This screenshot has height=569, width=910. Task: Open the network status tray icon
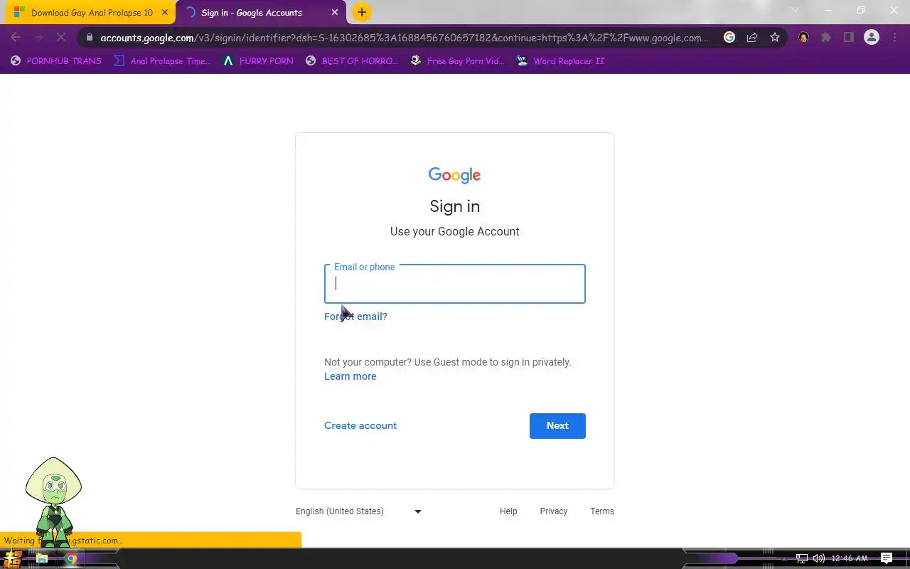coord(802,559)
